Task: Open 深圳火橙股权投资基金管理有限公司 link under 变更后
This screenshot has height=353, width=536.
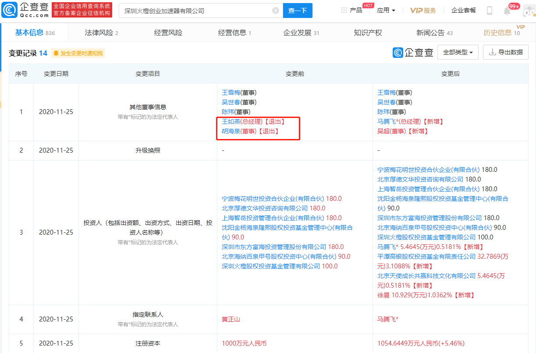Action: click(x=426, y=237)
